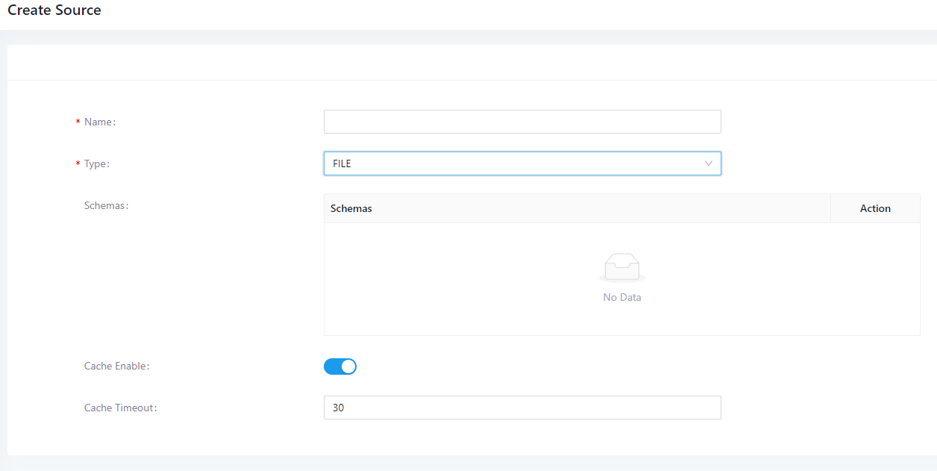The height and width of the screenshot is (471, 937).
Task: Click inside the Cache Timeout value box
Action: coord(522,408)
